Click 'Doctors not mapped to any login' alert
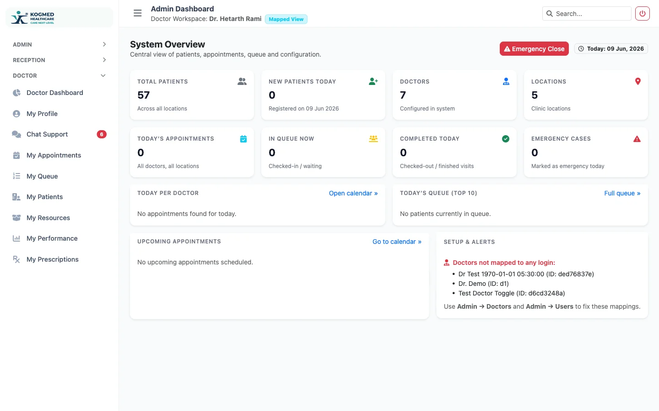Image resolution: width=659 pixels, height=411 pixels. click(504, 263)
